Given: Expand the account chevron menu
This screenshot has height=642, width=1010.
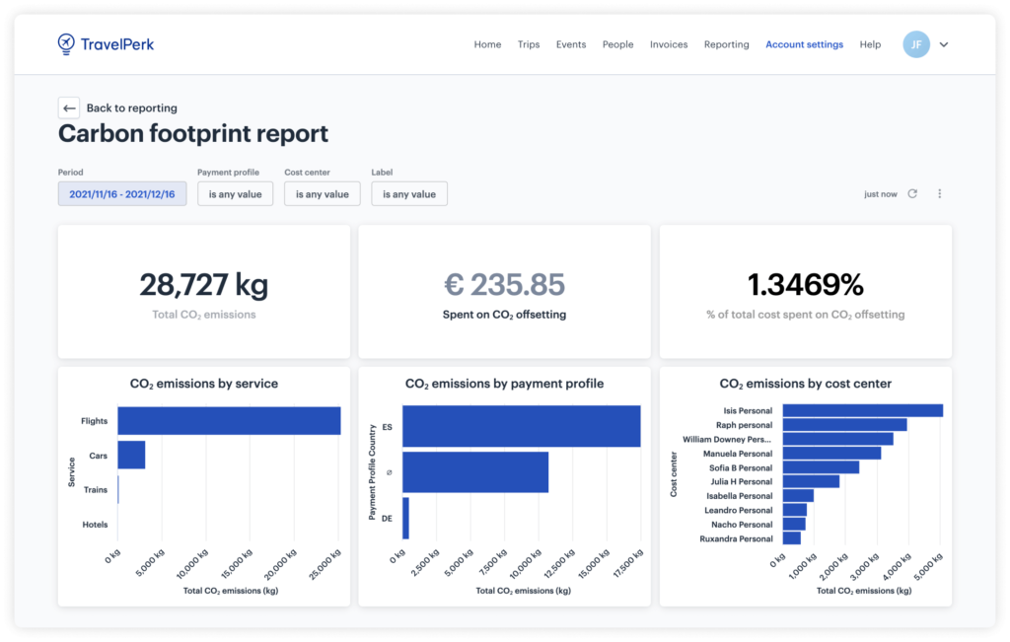Looking at the screenshot, I should point(944,44).
